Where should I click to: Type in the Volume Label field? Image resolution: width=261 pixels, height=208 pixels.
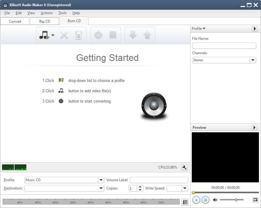pyautogui.click(x=159, y=180)
